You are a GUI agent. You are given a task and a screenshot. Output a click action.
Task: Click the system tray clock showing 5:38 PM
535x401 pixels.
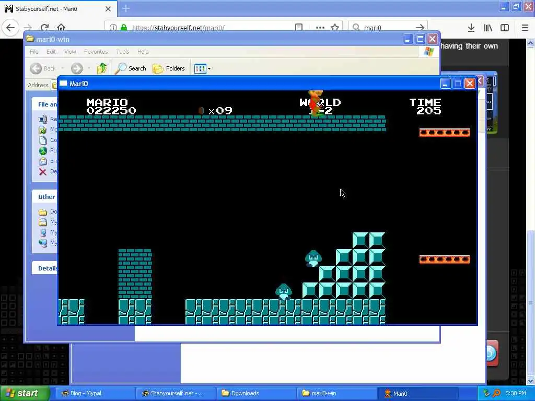click(516, 394)
